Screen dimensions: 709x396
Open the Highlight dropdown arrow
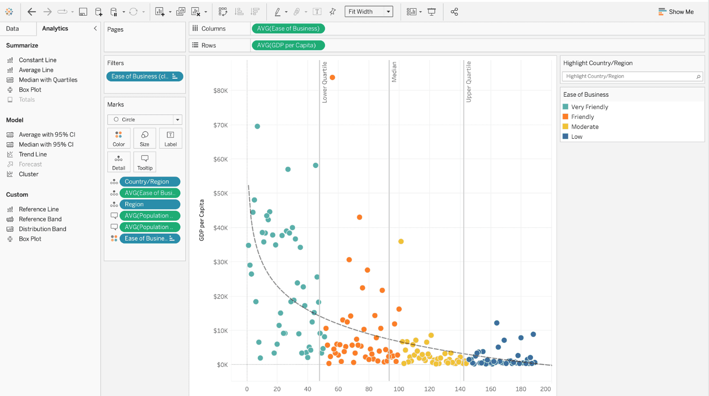click(286, 12)
